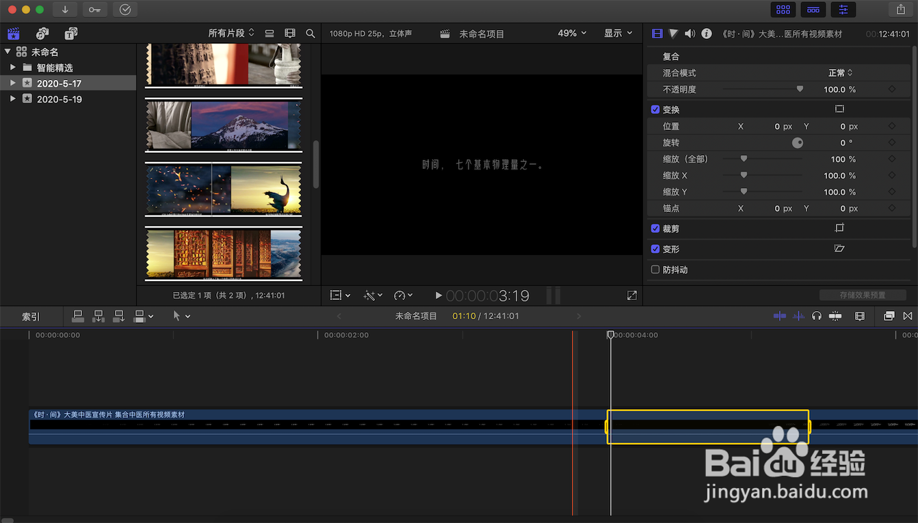Show distort onscreen controls icon
Screen dimensions: 918x523
coord(839,249)
